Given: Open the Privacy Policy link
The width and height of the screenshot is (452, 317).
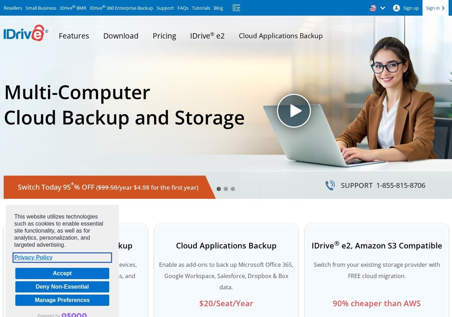Looking at the screenshot, I should [33, 257].
